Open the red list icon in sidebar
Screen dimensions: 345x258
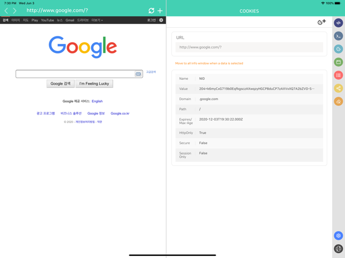coord(339,75)
